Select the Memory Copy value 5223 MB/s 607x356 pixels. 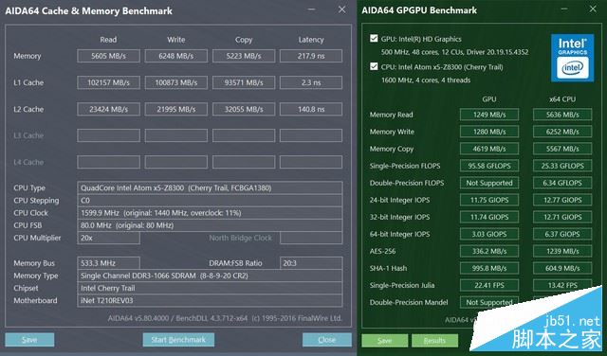point(244,56)
